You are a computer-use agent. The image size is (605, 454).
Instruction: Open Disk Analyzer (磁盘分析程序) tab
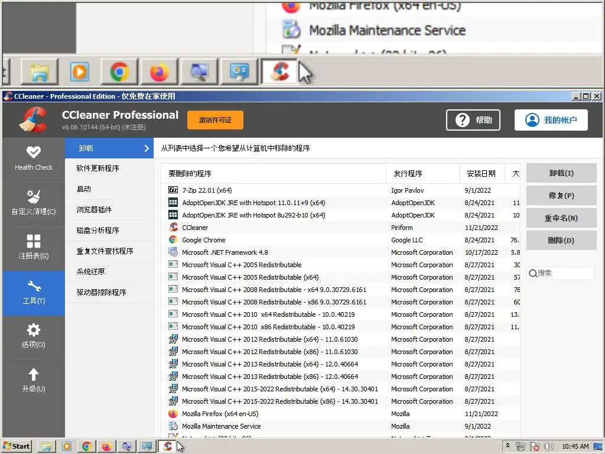pos(109,231)
